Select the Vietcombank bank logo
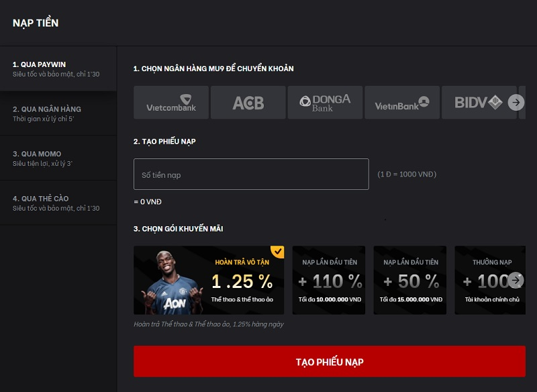This screenshot has height=392, width=537. click(171, 103)
